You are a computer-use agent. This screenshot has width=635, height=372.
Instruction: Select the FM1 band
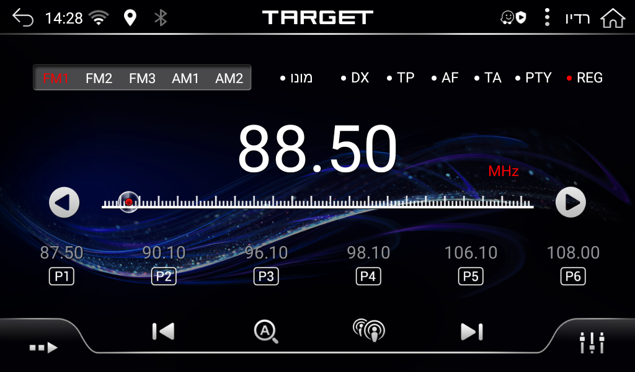pyautogui.click(x=56, y=78)
